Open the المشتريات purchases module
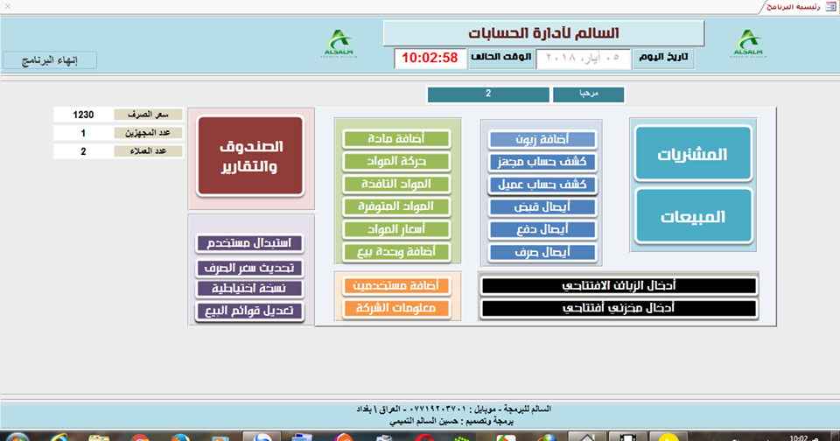840x441 pixels. 693,154
